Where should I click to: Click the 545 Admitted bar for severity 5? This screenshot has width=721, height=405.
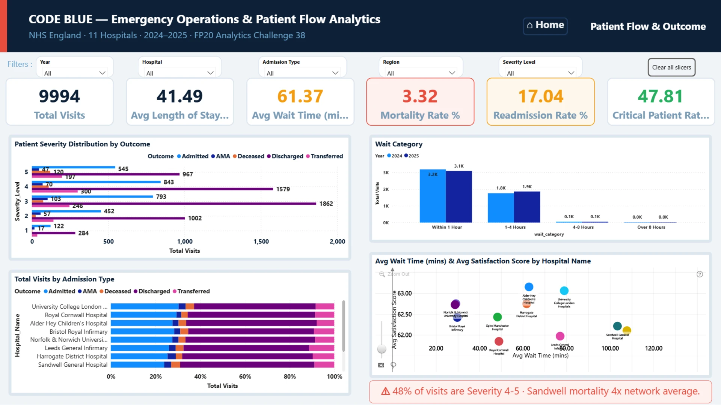(74, 167)
